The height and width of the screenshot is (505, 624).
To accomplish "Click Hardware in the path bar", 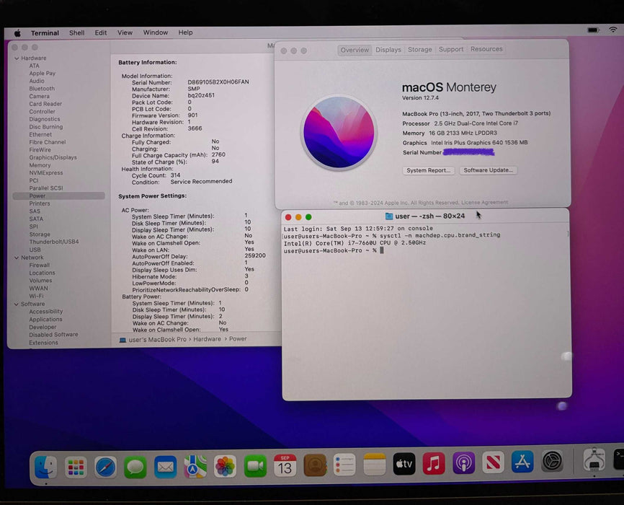I will pos(207,339).
